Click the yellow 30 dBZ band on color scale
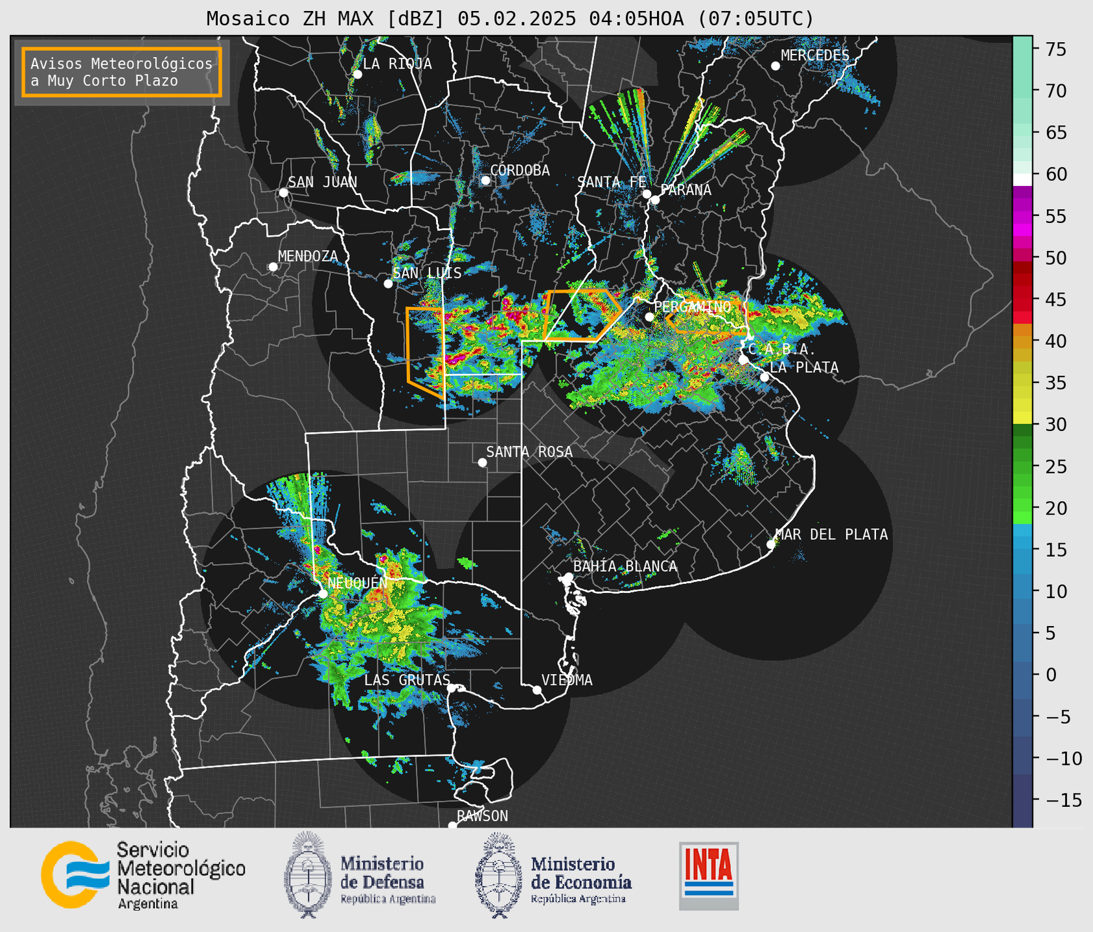Image resolution: width=1093 pixels, height=932 pixels. [1022, 418]
